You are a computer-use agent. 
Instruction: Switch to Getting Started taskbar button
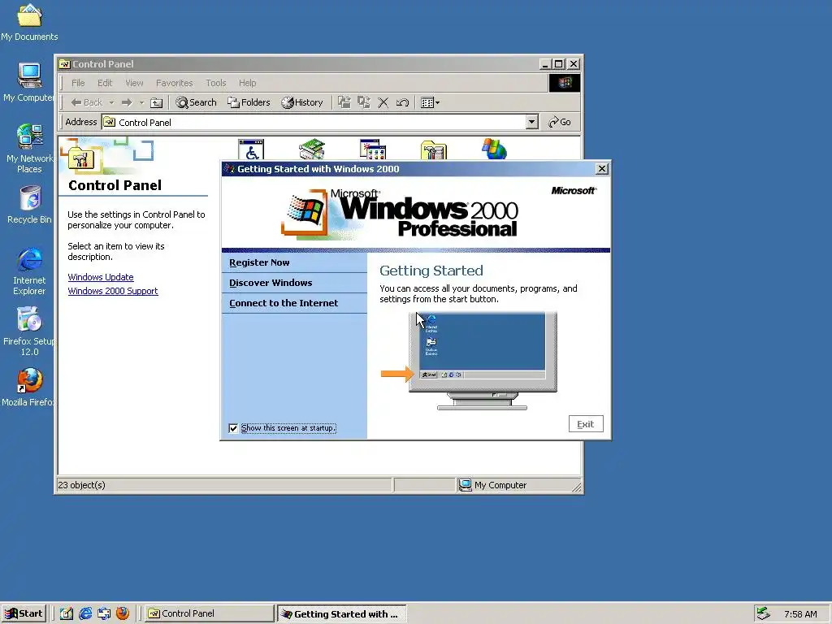pos(342,614)
